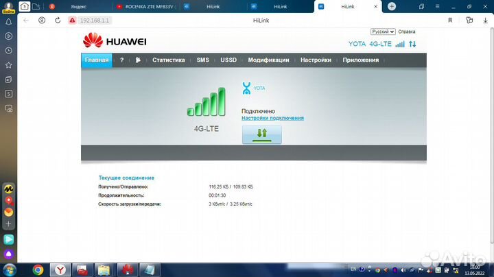
Task: Open the Русский language dropdown
Action: click(383, 32)
